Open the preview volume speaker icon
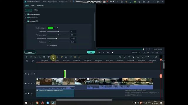 click(x=152, y=52)
